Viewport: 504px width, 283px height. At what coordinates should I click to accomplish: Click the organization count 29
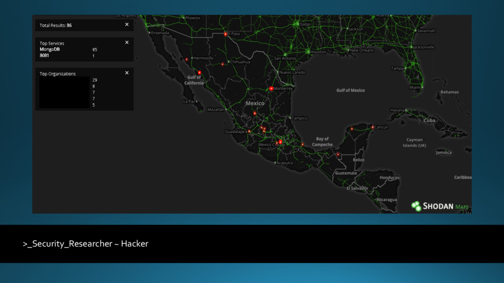click(94, 80)
